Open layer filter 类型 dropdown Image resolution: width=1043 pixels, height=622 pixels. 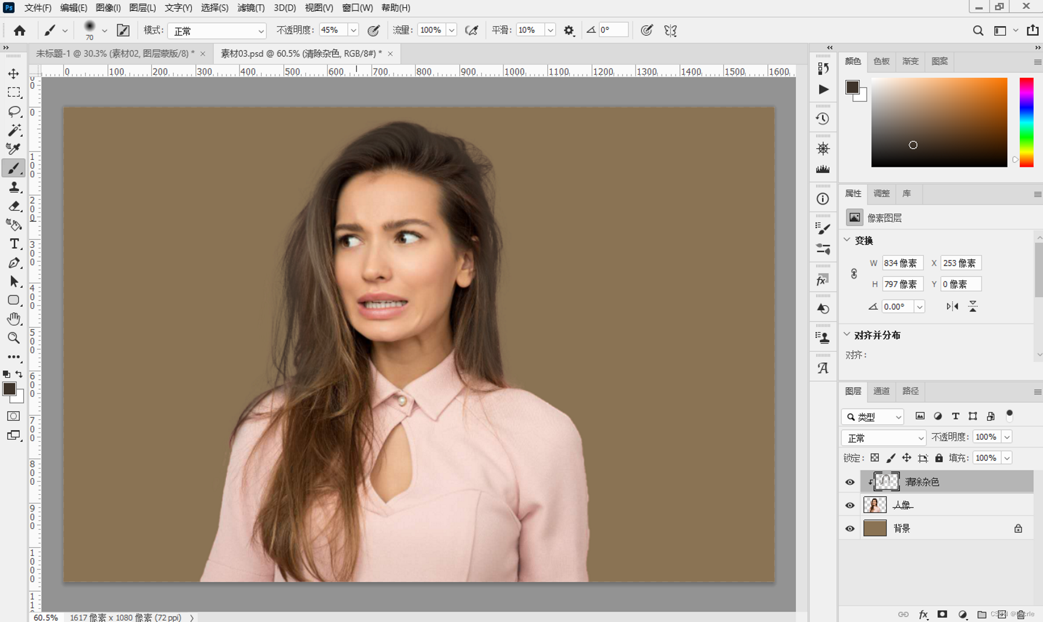coord(872,417)
